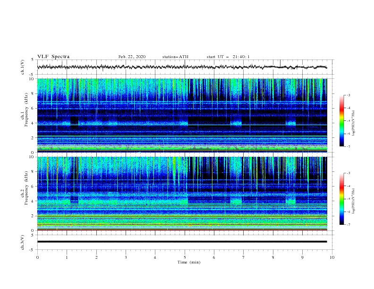Click ch.1 colorbar 'log(PSD)(V²/Hz)' label
Screen dimensions: 374x289
[x=354, y=123]
